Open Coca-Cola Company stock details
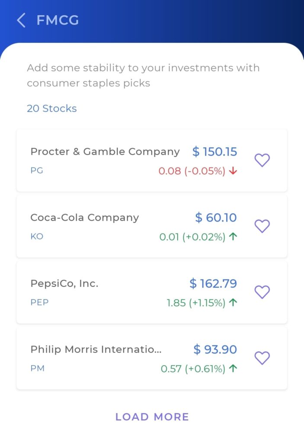Screen dimensions: 304x443 pyautogui.click(x=84, y=218)
